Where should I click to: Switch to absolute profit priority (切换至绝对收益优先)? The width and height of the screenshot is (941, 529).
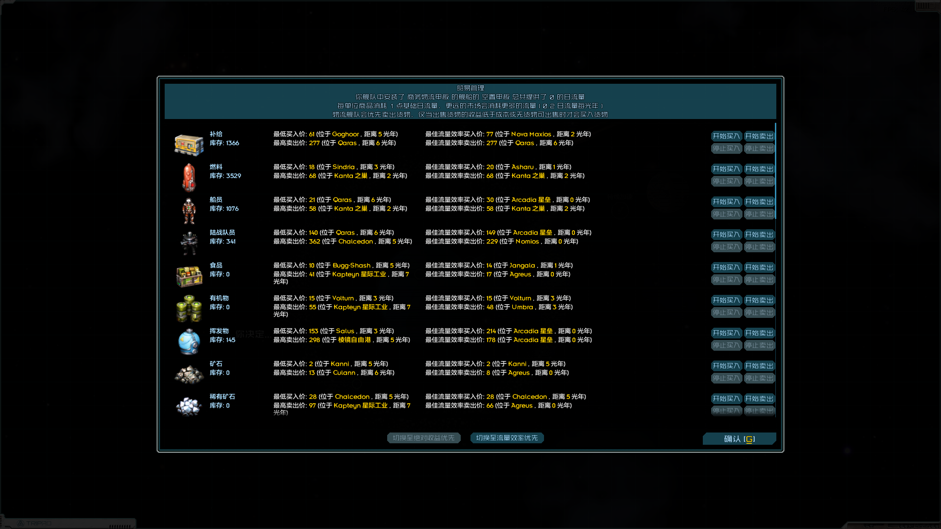tap(423, 438)
